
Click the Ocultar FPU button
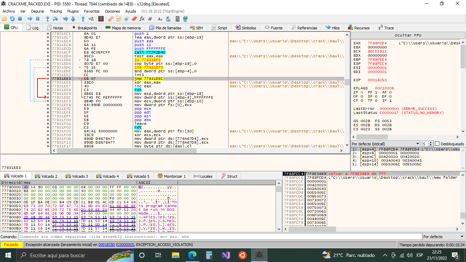click(x=408, y=35)
